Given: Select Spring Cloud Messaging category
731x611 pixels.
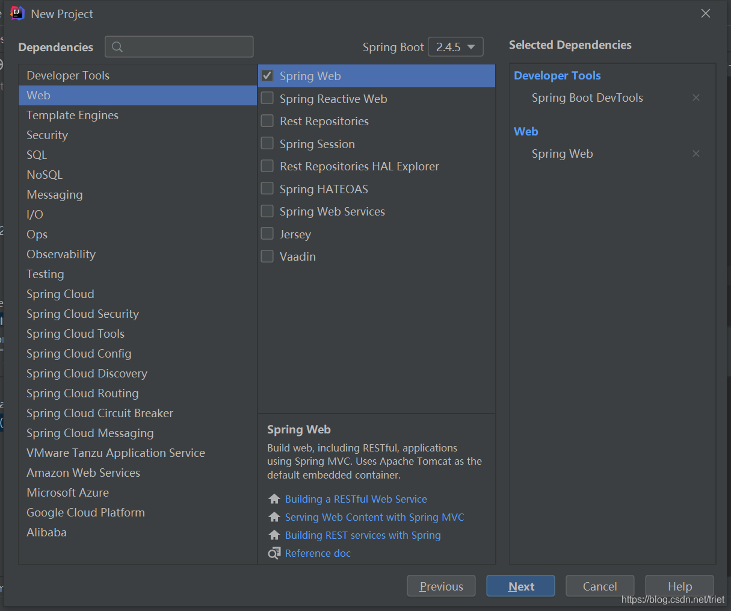Looking at the screenshot, I should click(138, 433).
